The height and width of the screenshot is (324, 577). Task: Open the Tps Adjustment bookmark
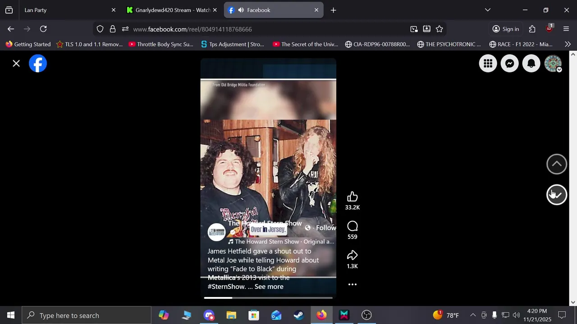click(233, 44)
